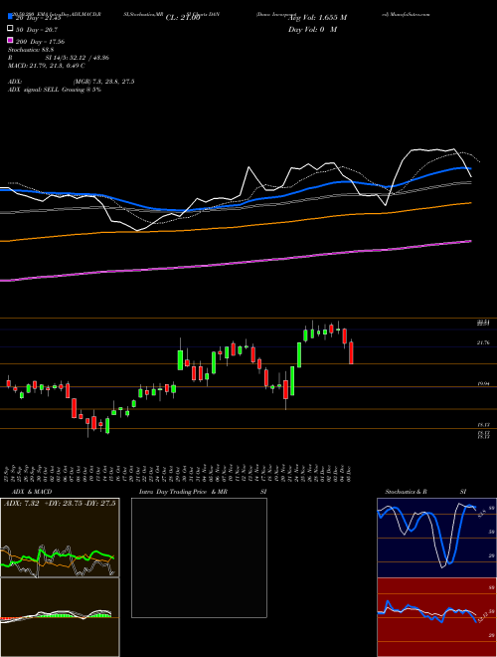Open the empty Intra Day Trading Price panel
This screenshot has width=497, height=657.
coord(199,557)
